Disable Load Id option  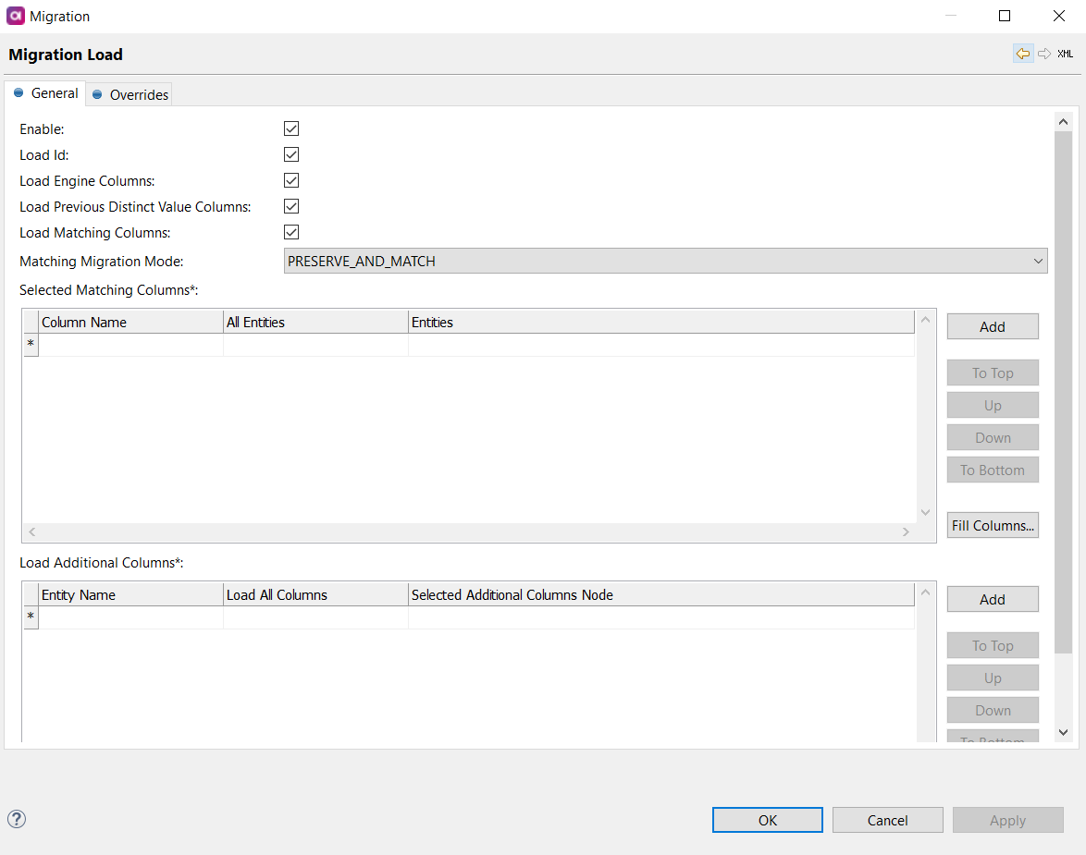tap(291, 154)
